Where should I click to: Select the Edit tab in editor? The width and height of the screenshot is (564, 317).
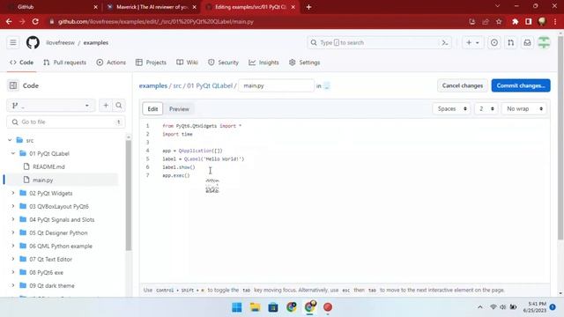click(152, 109)
